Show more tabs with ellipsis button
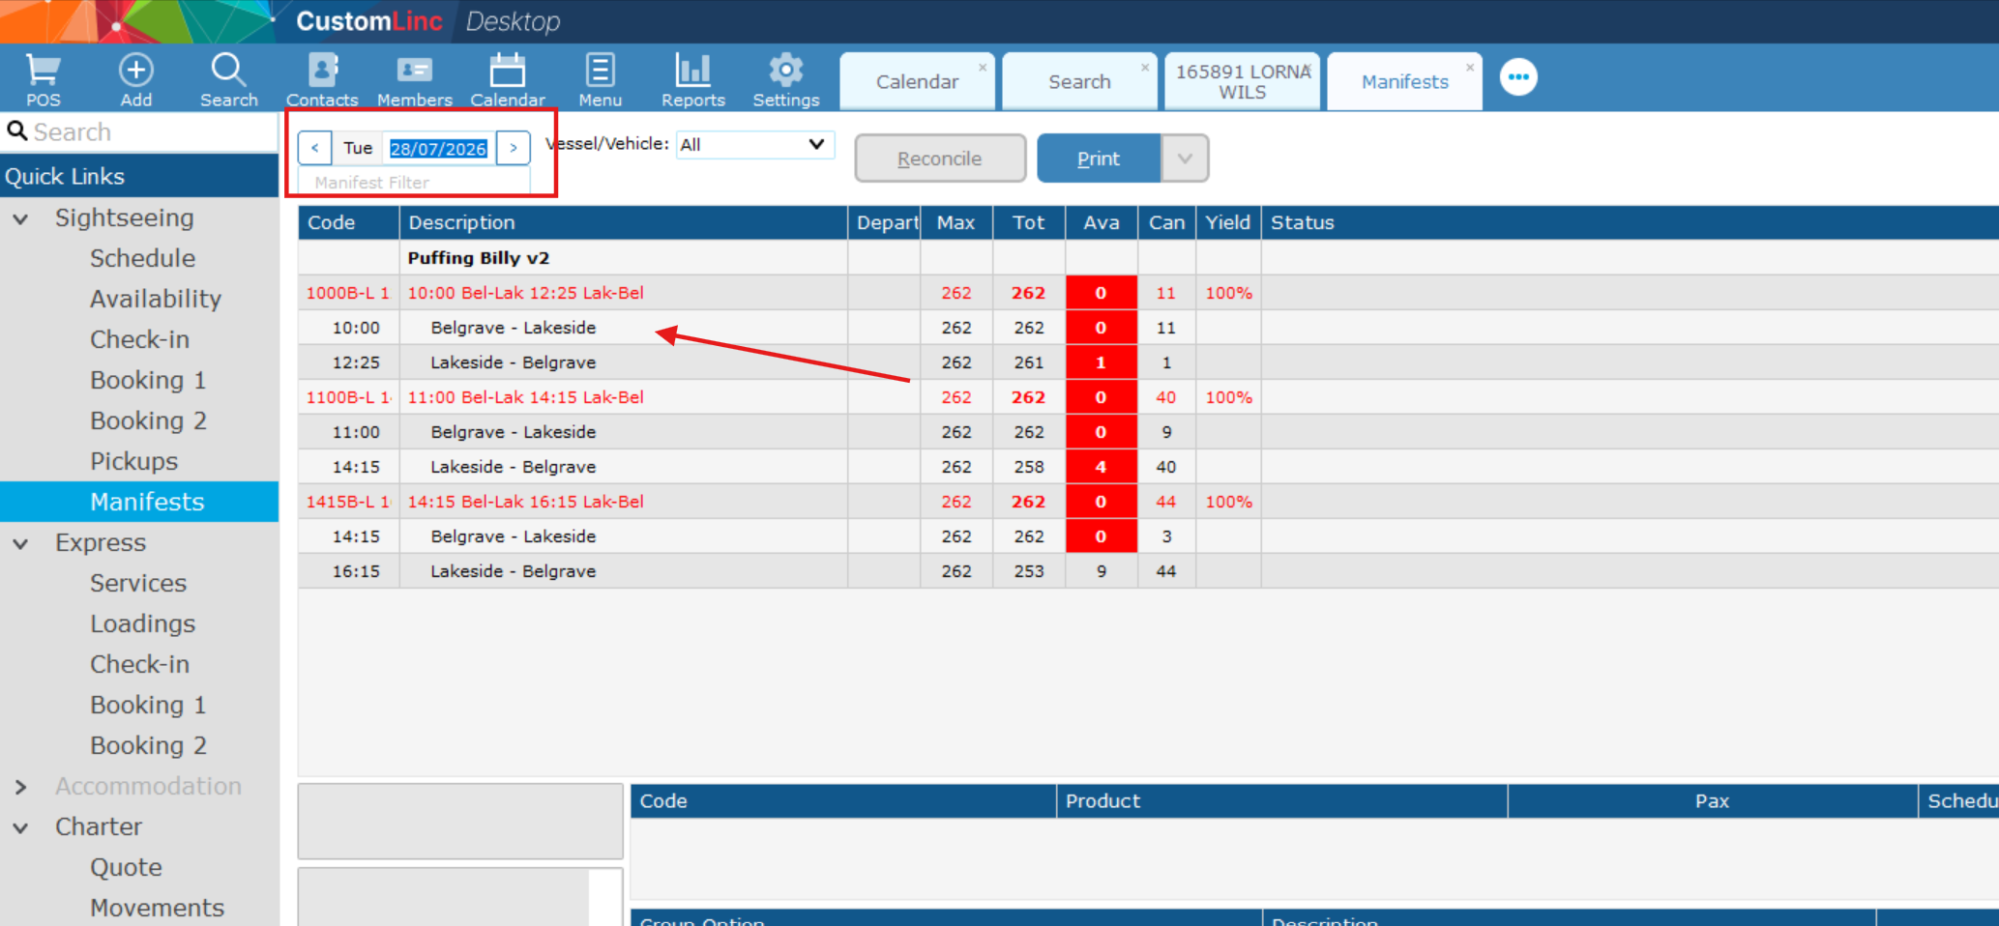 point(1518,77)
